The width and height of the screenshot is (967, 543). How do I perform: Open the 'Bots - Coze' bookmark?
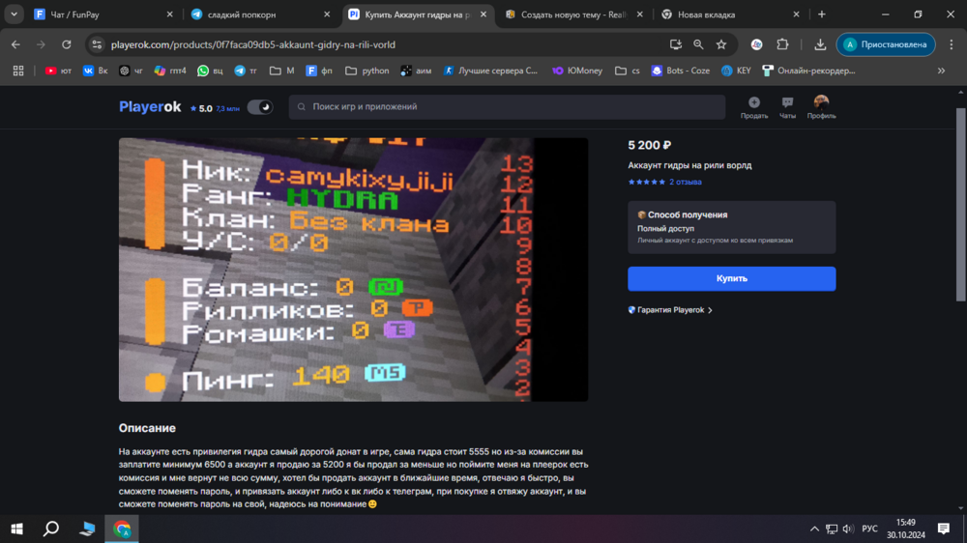coord(681,71)
